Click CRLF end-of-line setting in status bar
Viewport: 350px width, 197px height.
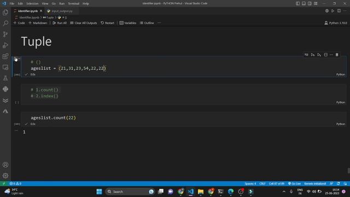coord(262,184)
